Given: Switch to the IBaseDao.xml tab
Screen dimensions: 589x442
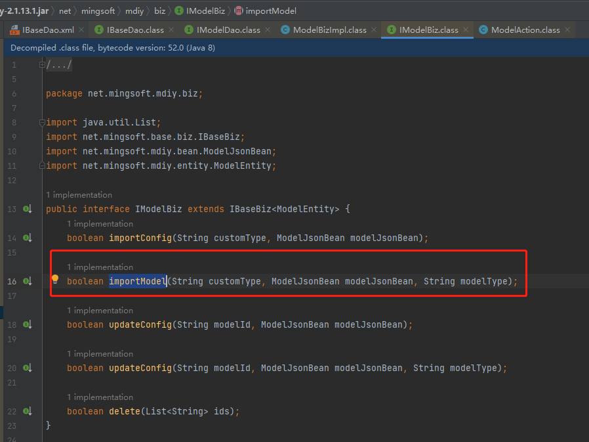Looking at the screenshot, I should (48, 30).
